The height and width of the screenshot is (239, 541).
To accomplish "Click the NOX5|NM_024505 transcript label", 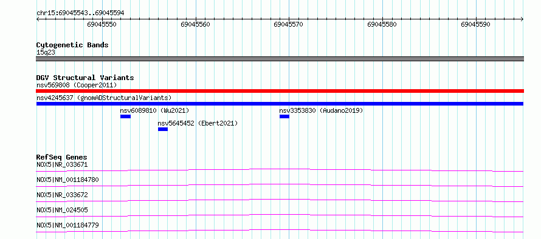I will coord(62,210).
